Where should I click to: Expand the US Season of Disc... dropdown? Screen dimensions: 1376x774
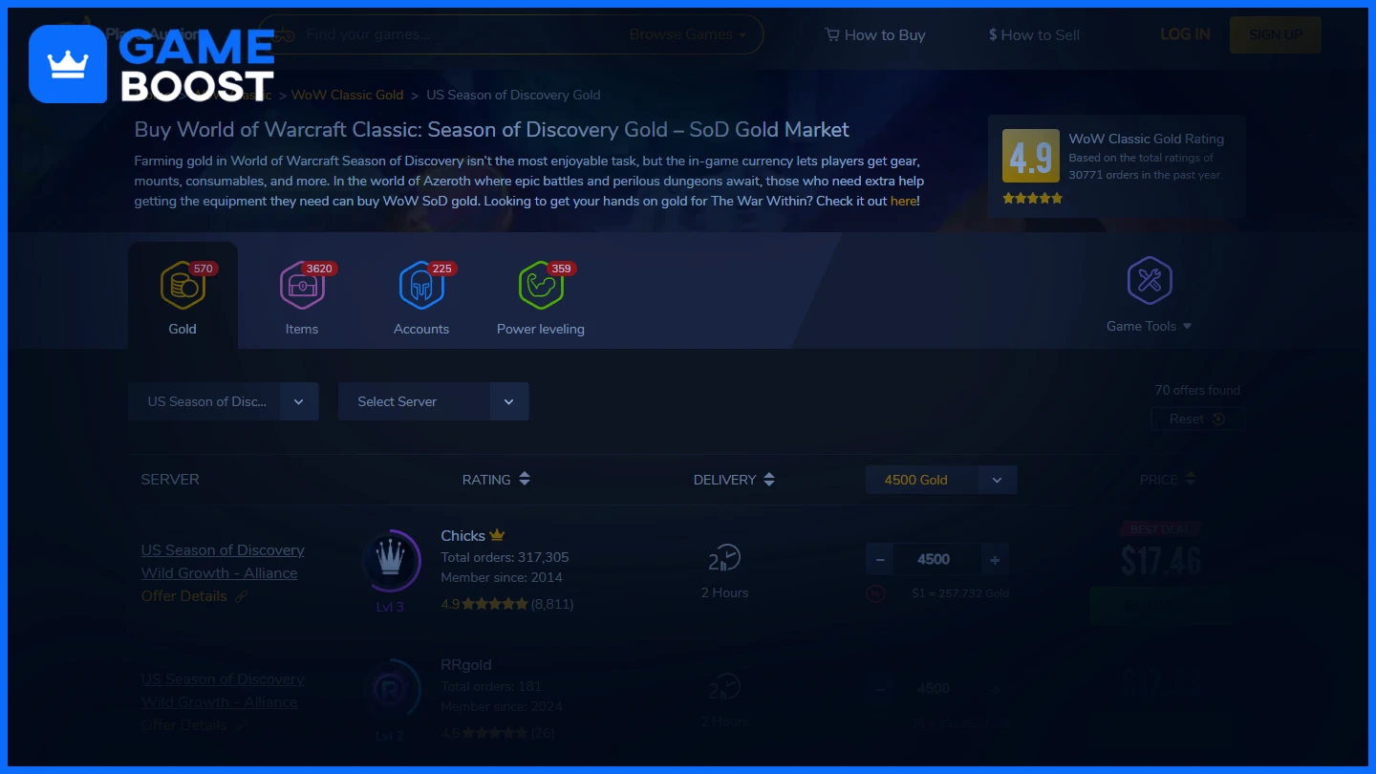point(223,401)
